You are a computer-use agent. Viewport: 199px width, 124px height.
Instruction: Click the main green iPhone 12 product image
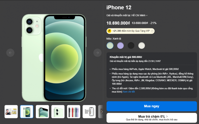click(x=54, y=58)
